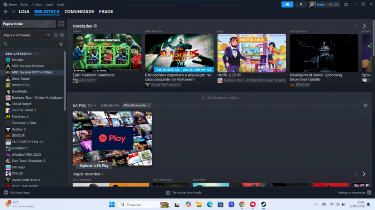The width and height of the screenshot is (375, 210).
Task: Click the ready-to-play filter icon
Action: (x=61, y=35)
